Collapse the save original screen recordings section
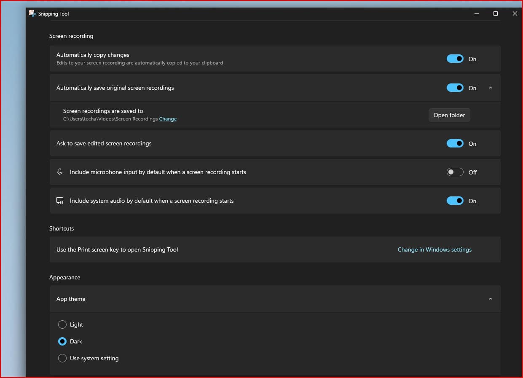Viewport: 523px width, 378px height. click(490, 88)
